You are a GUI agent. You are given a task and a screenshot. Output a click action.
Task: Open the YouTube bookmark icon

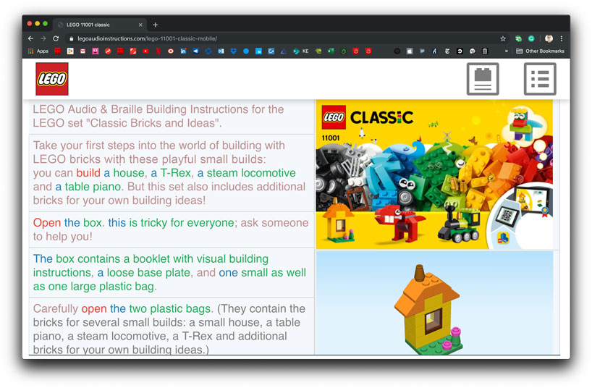(145, 51)
